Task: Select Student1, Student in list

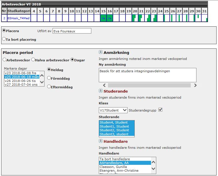Action: 117,126
